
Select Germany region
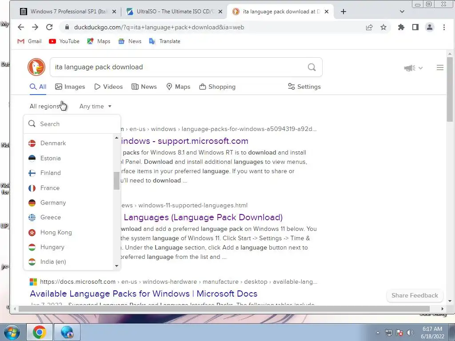coord(69,202)
